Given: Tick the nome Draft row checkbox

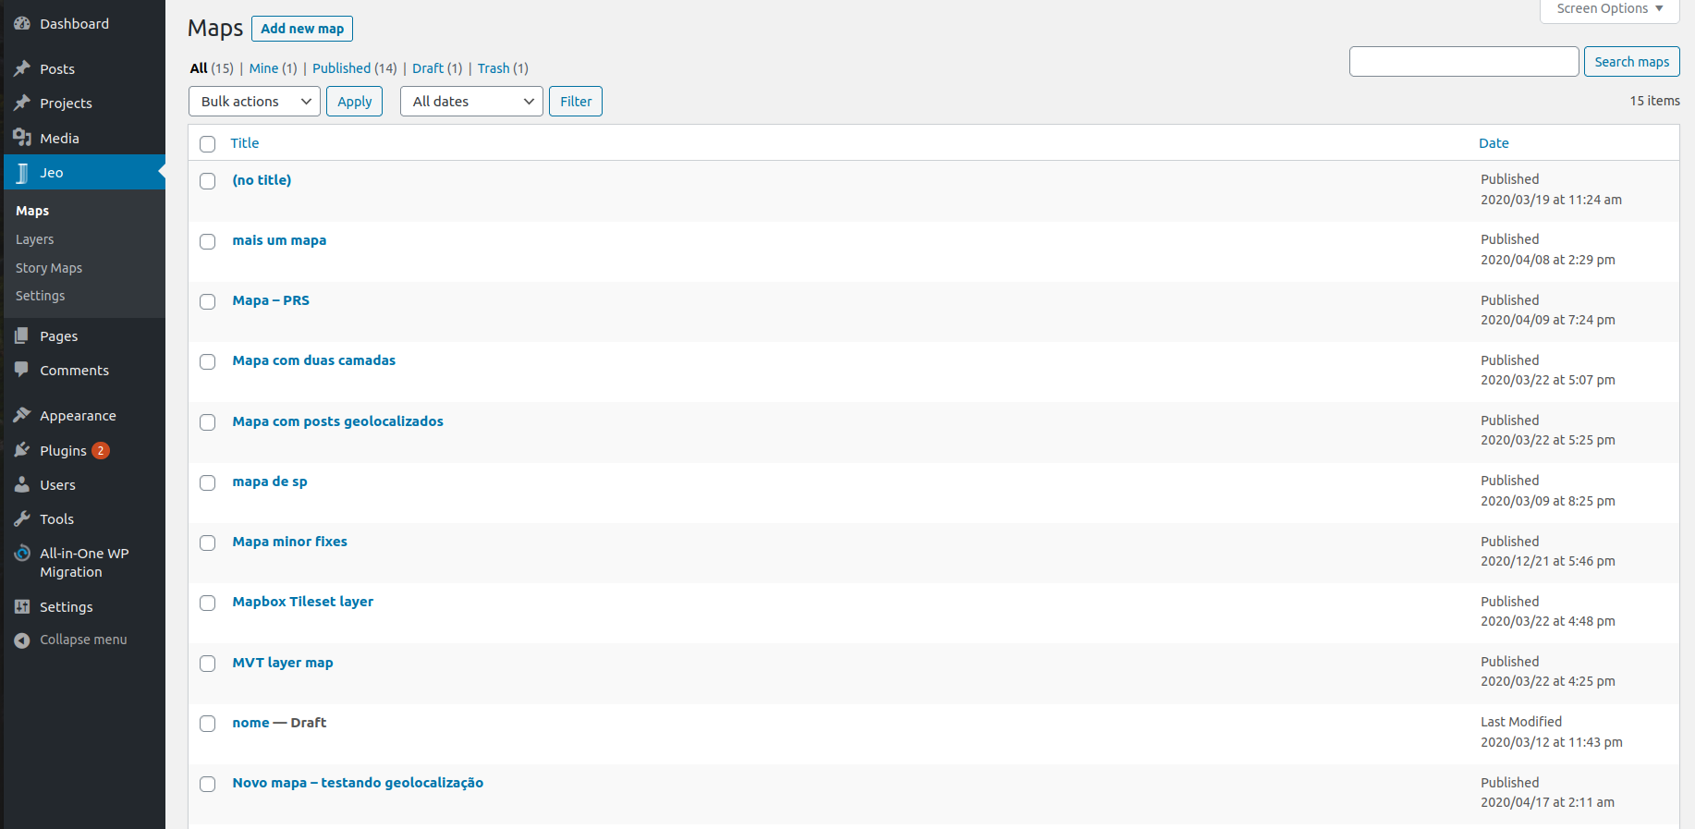Looking at the screenshot, I should tap(208, 724).
